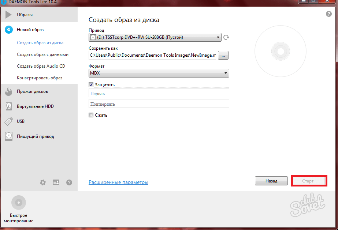
Task: Enable the Сжать checkbox
Action: click(x=91, y=115)
